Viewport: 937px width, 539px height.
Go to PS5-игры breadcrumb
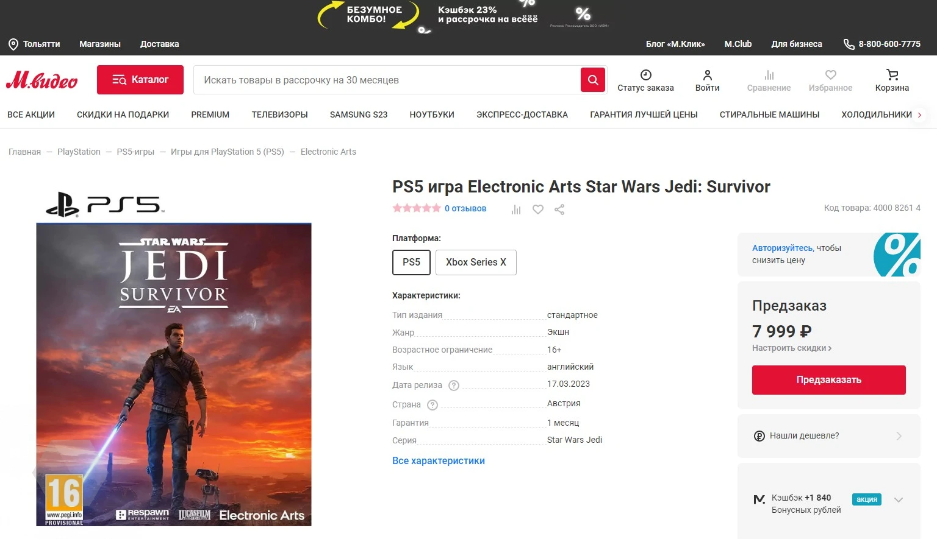pos(135,152)
